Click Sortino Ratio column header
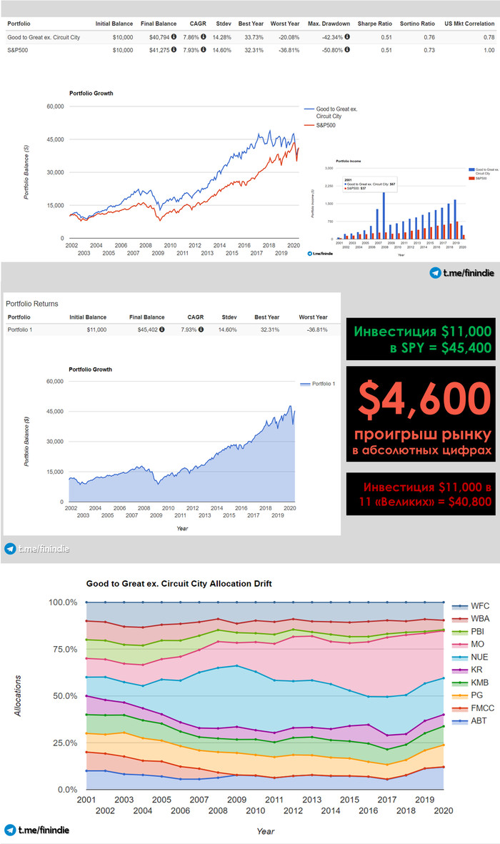This screenshot has width=500, height=844. click(417, 24)
